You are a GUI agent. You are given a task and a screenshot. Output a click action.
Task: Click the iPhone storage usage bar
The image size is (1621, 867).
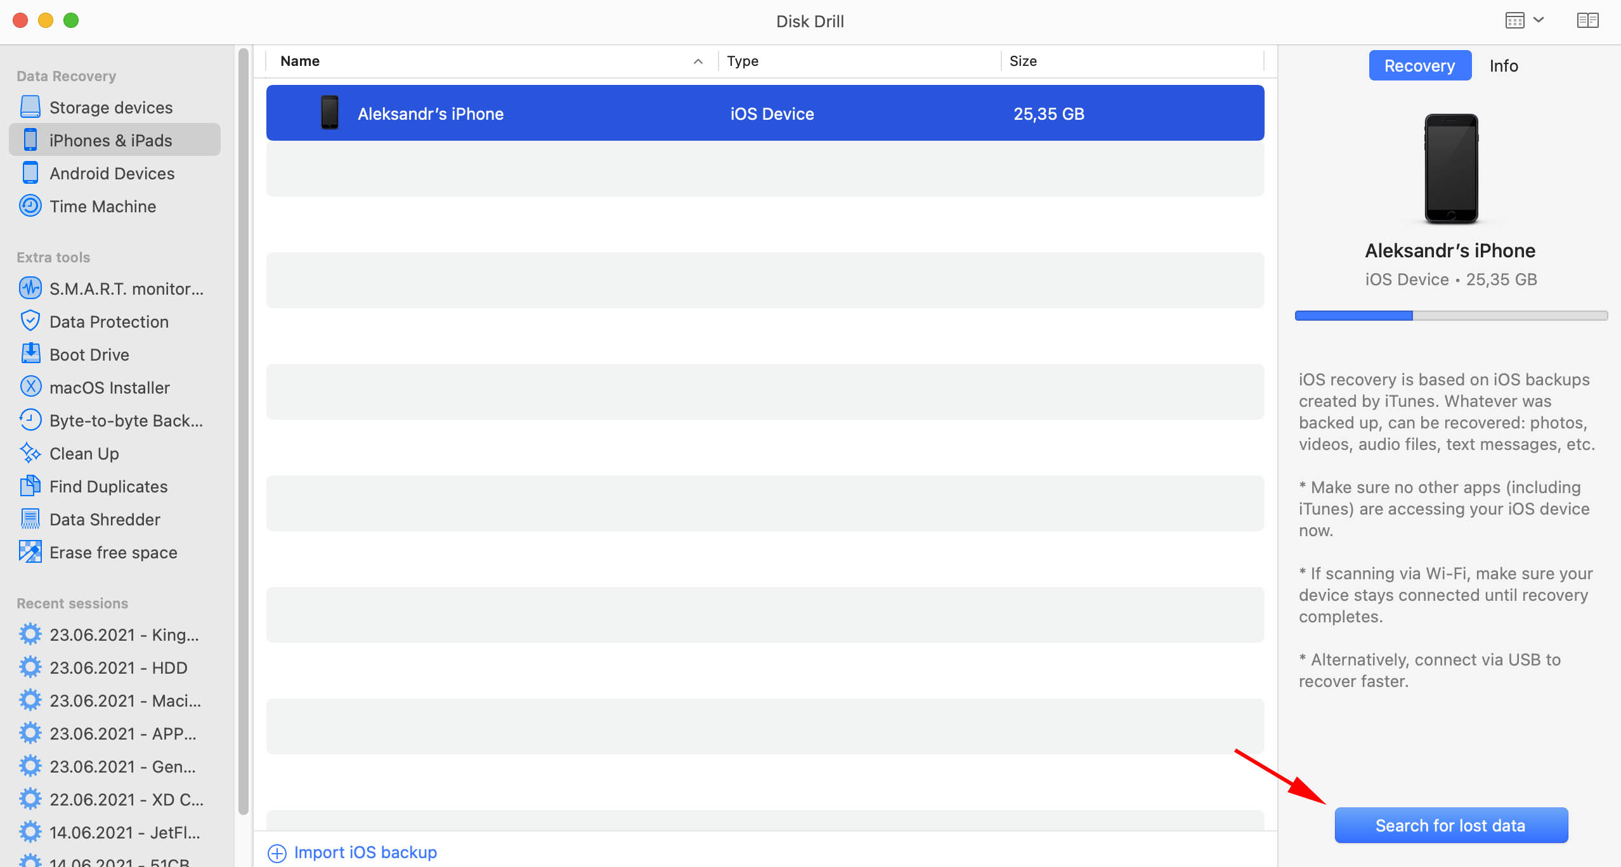[1451, 316]
